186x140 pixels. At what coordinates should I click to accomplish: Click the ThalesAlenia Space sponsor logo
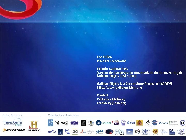[x=12, y=122]
